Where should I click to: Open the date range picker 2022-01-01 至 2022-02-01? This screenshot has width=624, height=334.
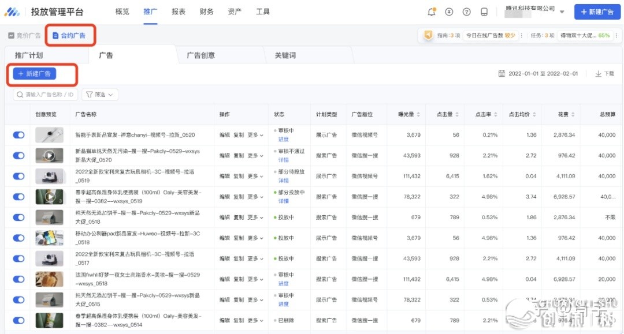pos(538,74)
